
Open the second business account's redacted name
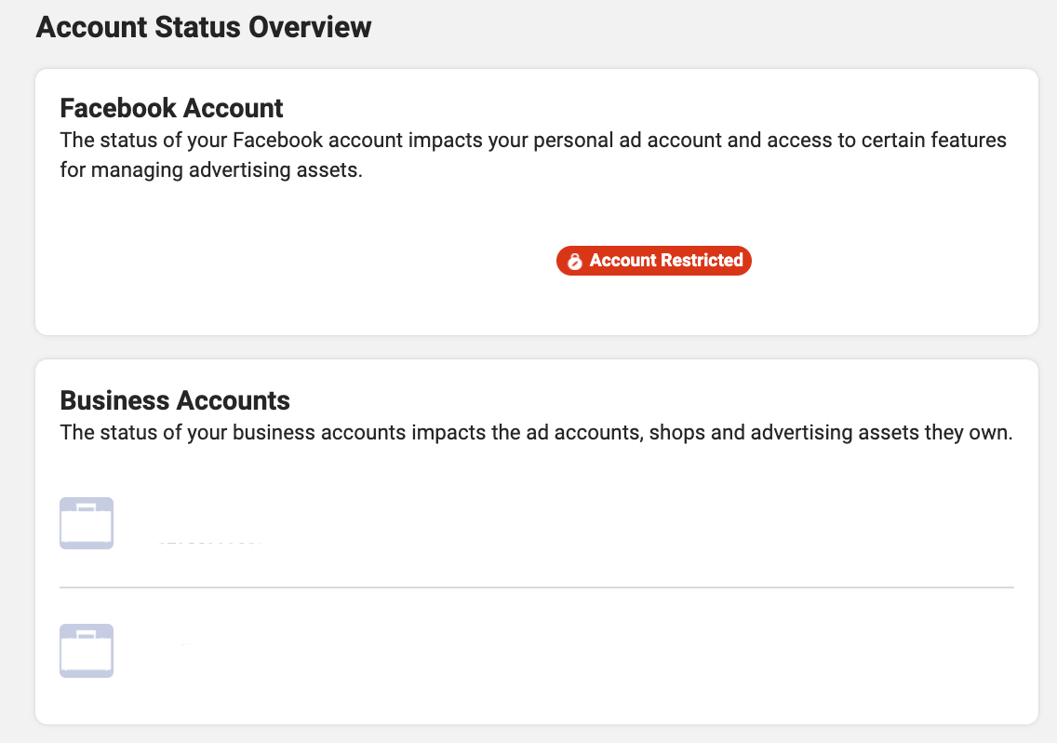[186, 643]
